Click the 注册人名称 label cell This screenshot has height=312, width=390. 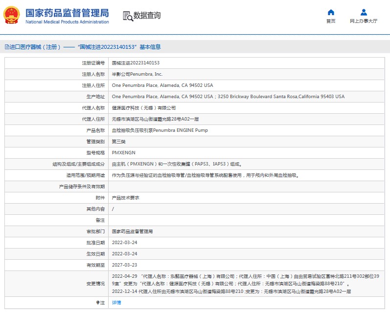(x=56, y=74)
